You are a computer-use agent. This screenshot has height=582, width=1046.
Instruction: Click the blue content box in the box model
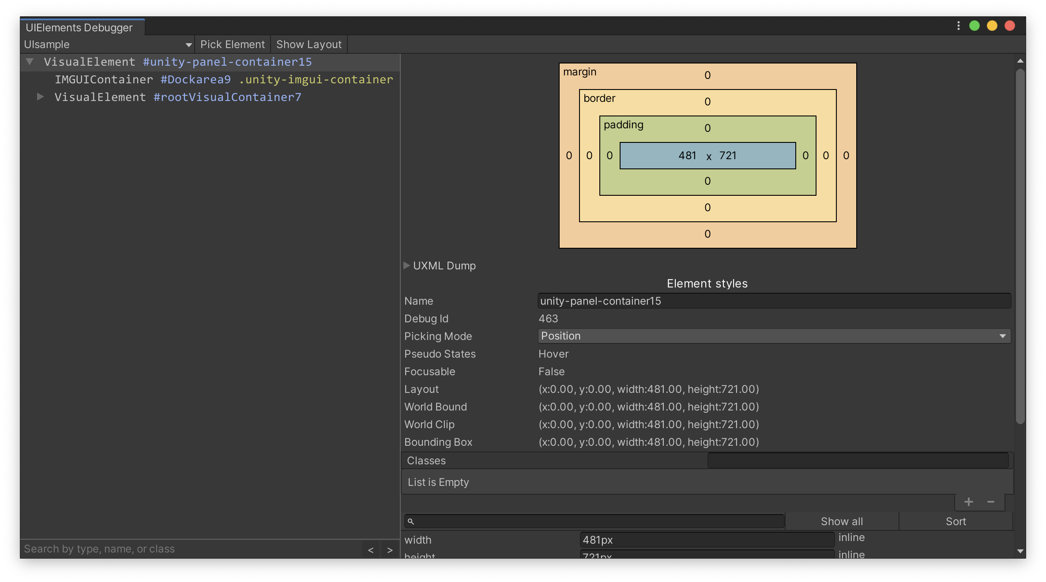coord(707,156)
